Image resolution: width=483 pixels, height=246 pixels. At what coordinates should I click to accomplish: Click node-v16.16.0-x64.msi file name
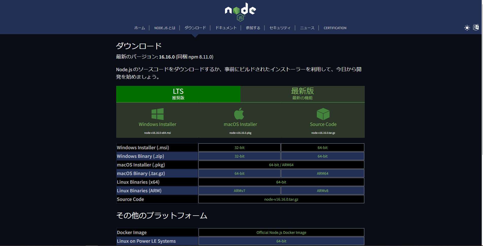(x=158, y=133)
